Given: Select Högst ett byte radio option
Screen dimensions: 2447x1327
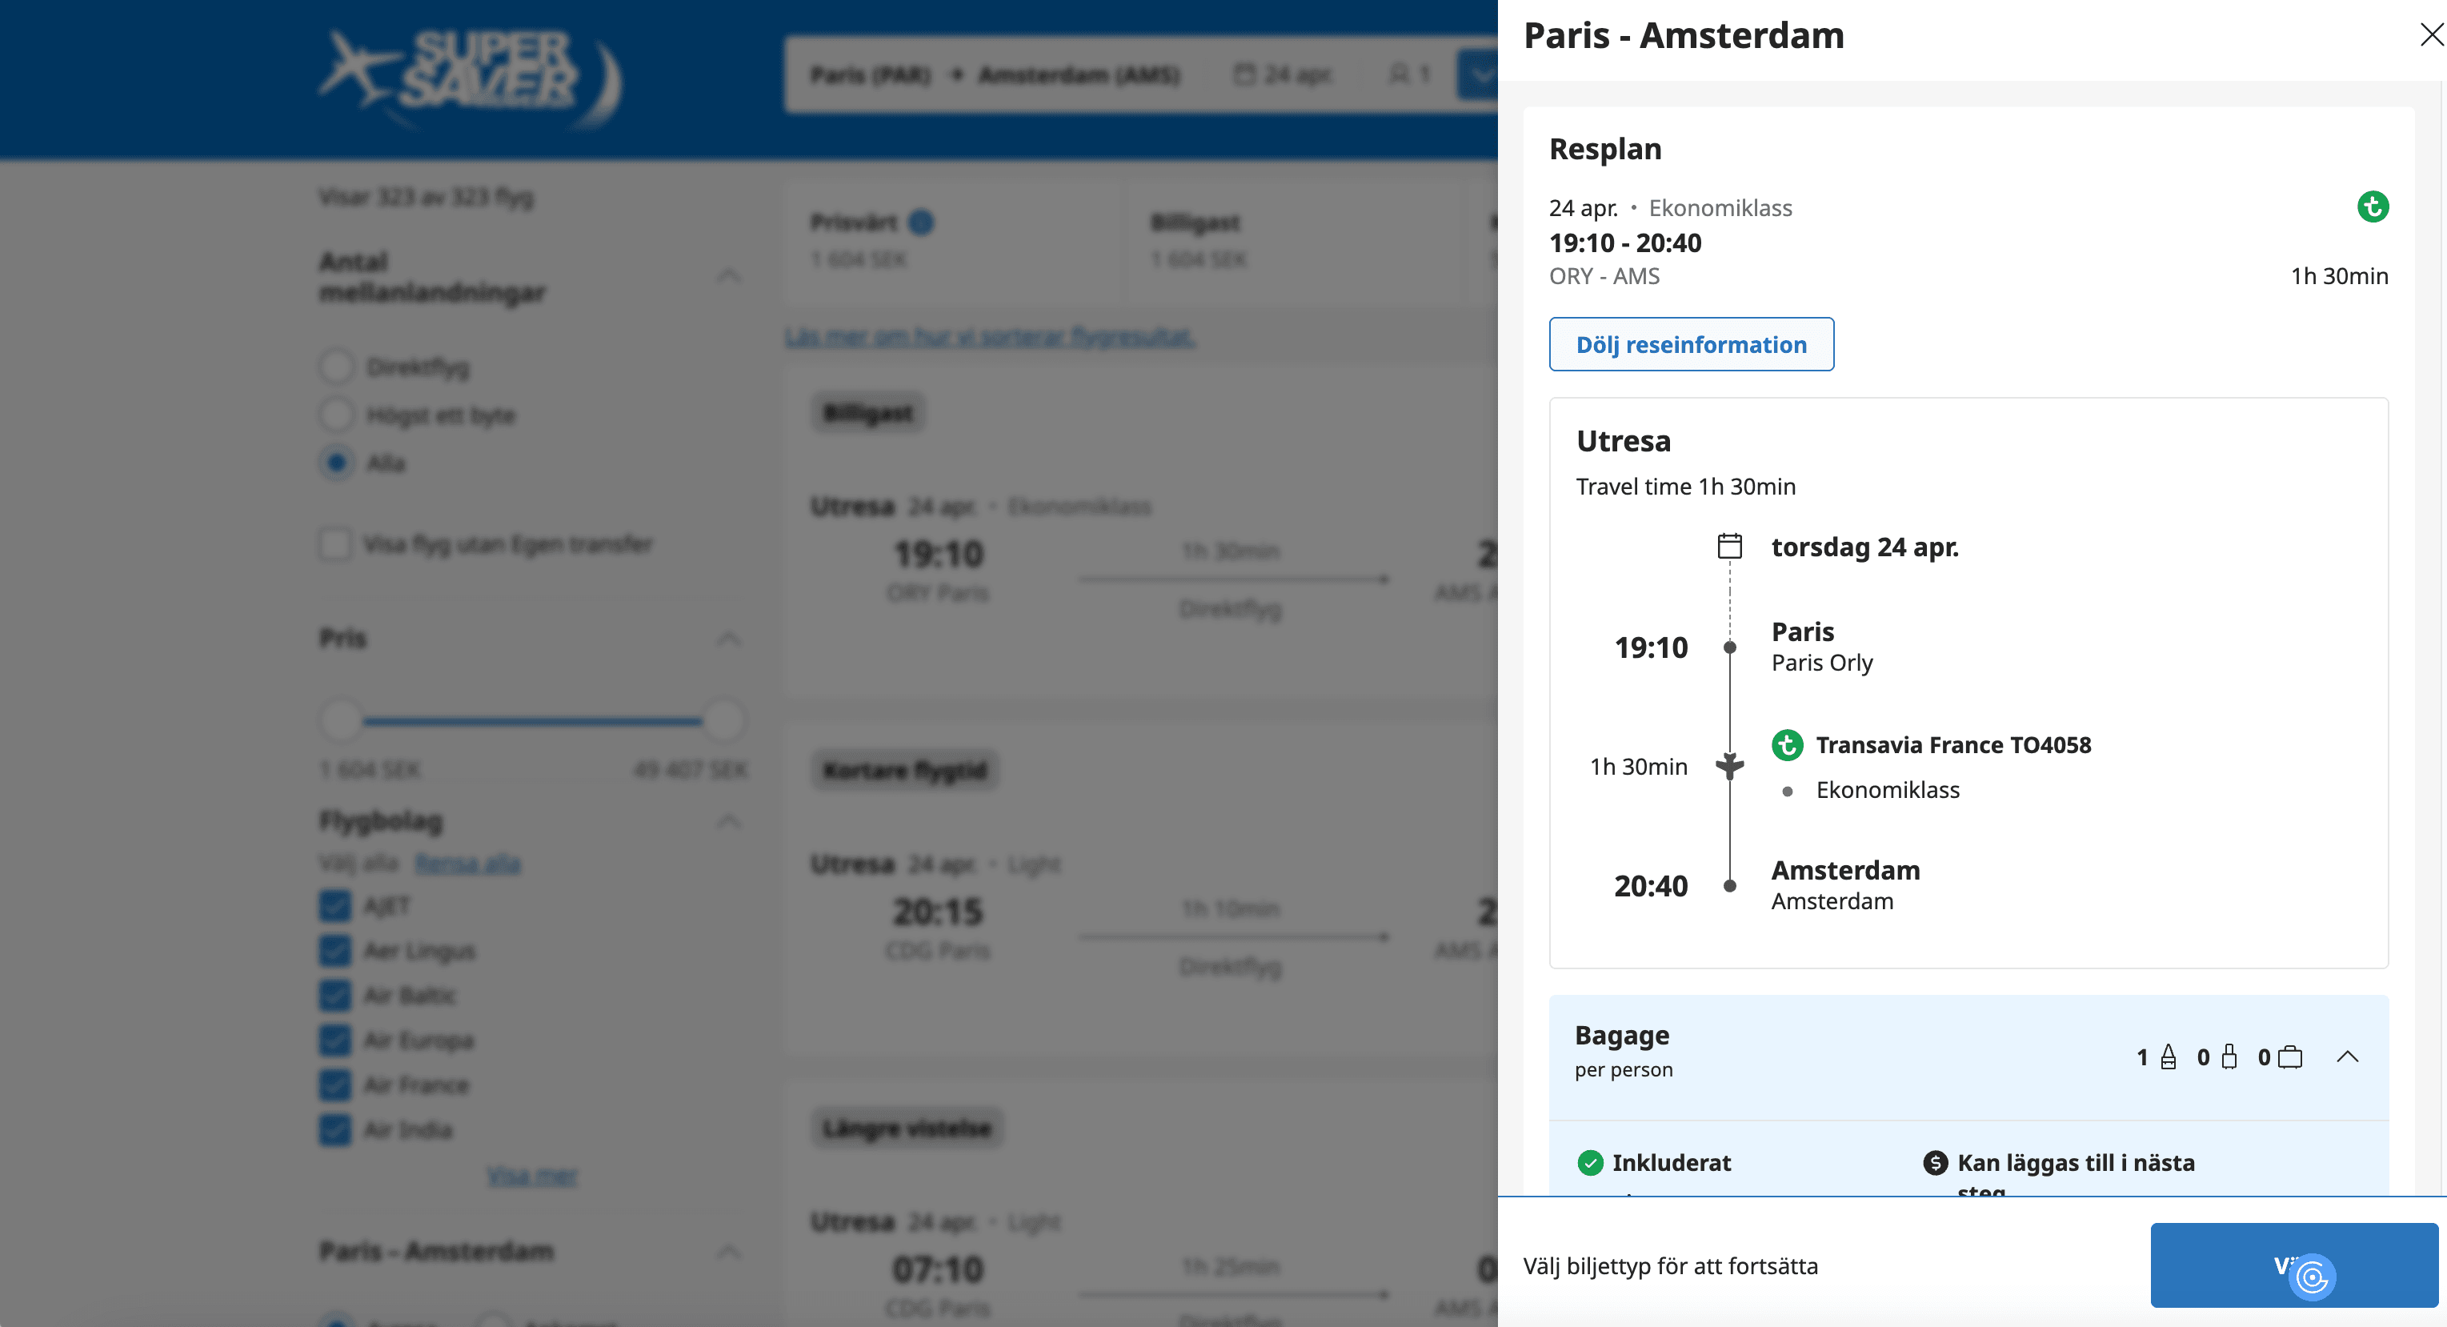Looking at the screenshot, I should [x=336, y=415].
